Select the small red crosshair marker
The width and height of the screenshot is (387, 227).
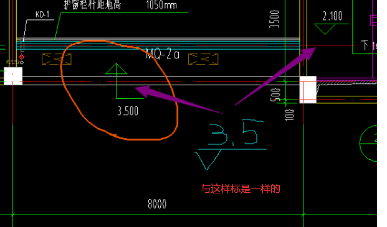21,57
